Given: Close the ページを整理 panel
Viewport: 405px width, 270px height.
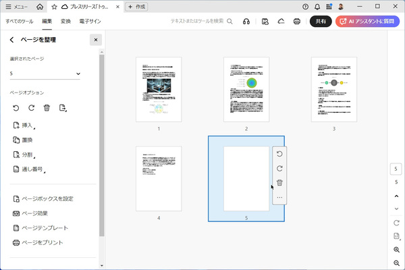Looking at the screenshot, I should (x=96, y=40).
